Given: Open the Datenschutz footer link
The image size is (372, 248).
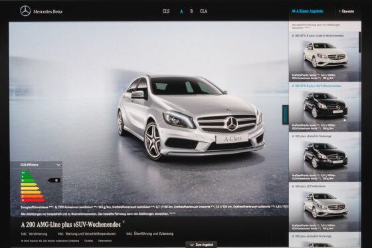Looking at the screenshot, I should click(x=105, y=241).
